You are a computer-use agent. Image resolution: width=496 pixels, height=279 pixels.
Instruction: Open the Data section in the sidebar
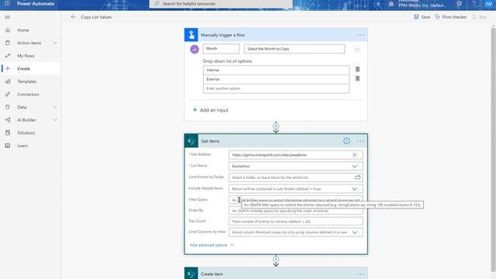point(22,107)
